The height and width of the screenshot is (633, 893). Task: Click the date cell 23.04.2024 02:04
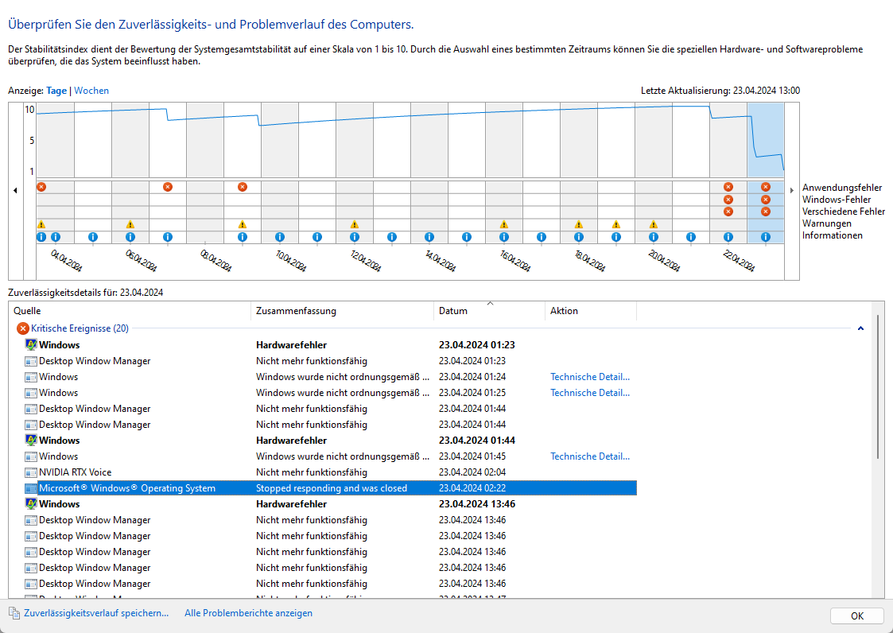coord(472,472)
